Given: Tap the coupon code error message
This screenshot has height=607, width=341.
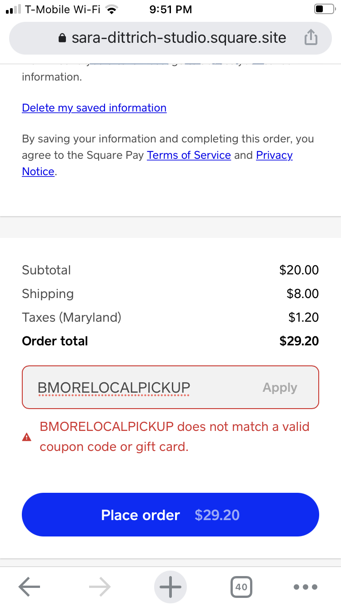Looking at the screenshot, I should pyautogui.click(x=175, y=437).
